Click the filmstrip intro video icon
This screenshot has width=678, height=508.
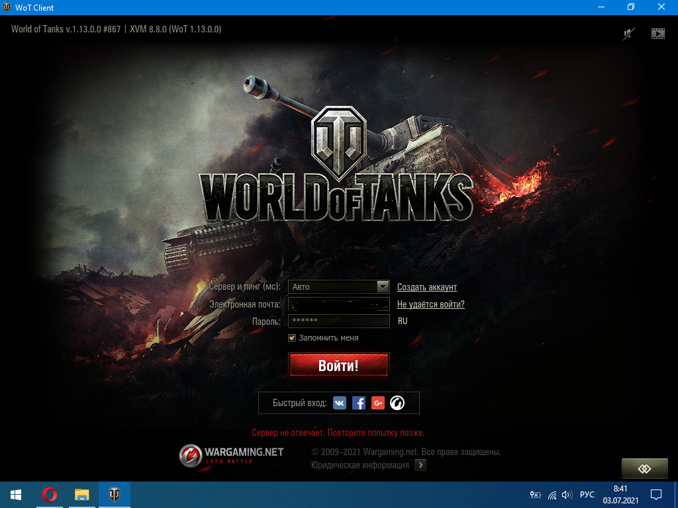(x=657, y=34)
